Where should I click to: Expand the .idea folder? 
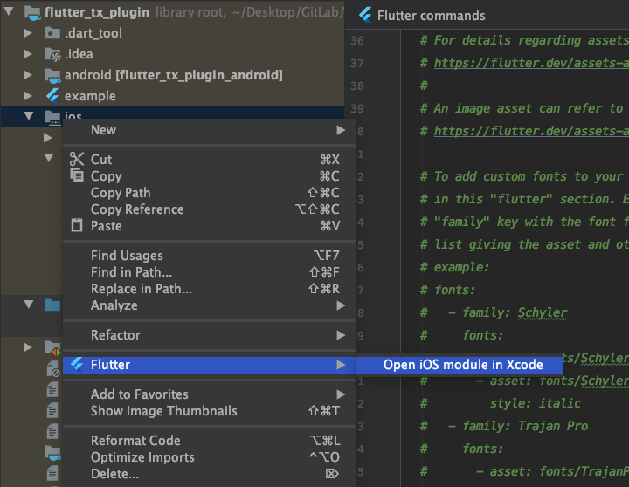click(27, 54)
